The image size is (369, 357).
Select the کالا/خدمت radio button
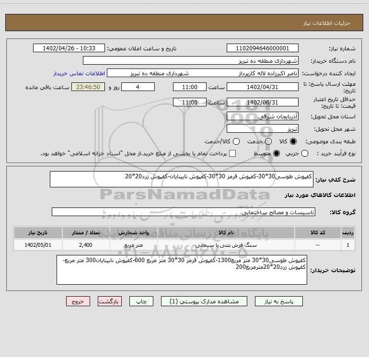pyautogui.click(x=236, y=141)
